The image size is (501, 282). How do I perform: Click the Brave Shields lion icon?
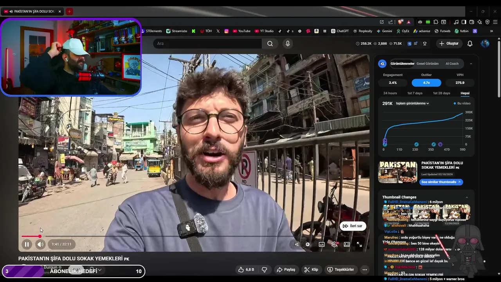400,22
